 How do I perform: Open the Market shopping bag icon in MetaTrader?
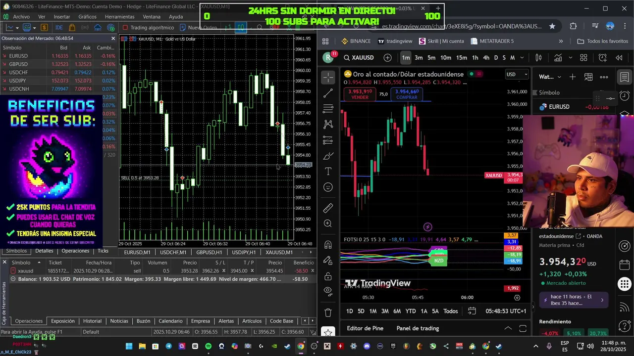coord(72,28)
